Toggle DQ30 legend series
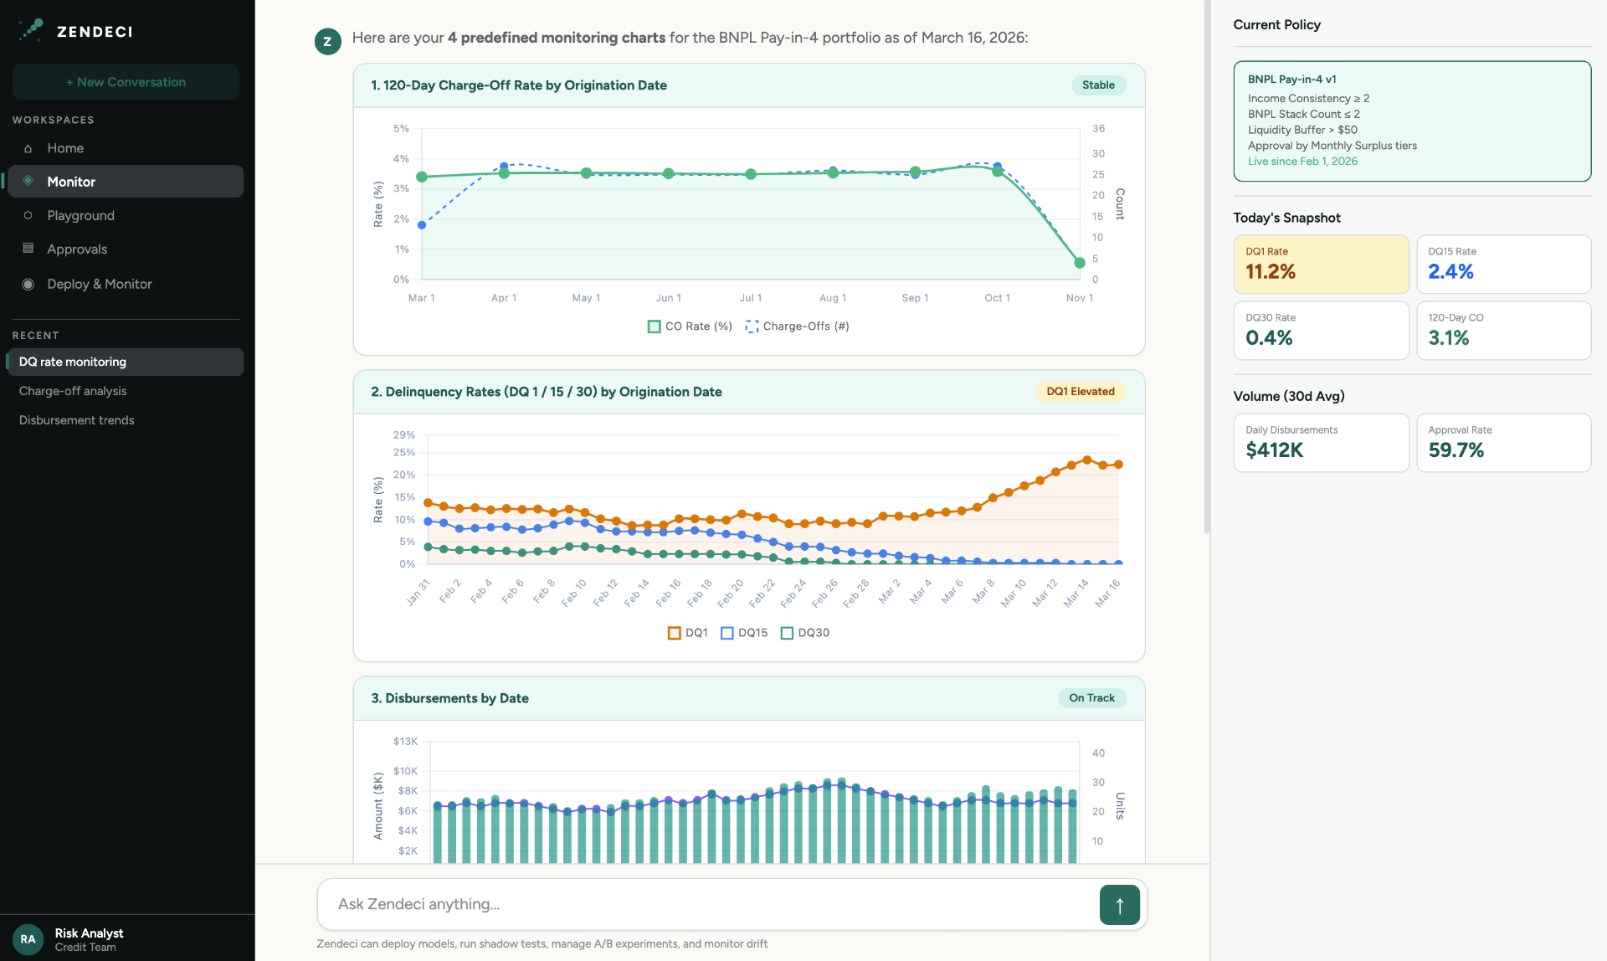Screen dimensions: 1607x961 coord(804,633)
